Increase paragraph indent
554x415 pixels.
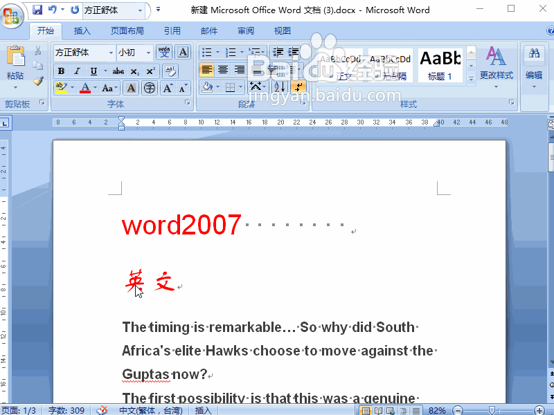click(x=293, y=53)
